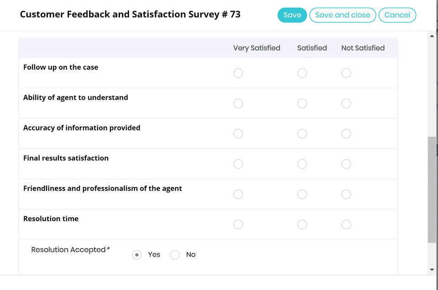438x290 pixels.
Task: Click the Save button
Action: click(x=292, y=15)
